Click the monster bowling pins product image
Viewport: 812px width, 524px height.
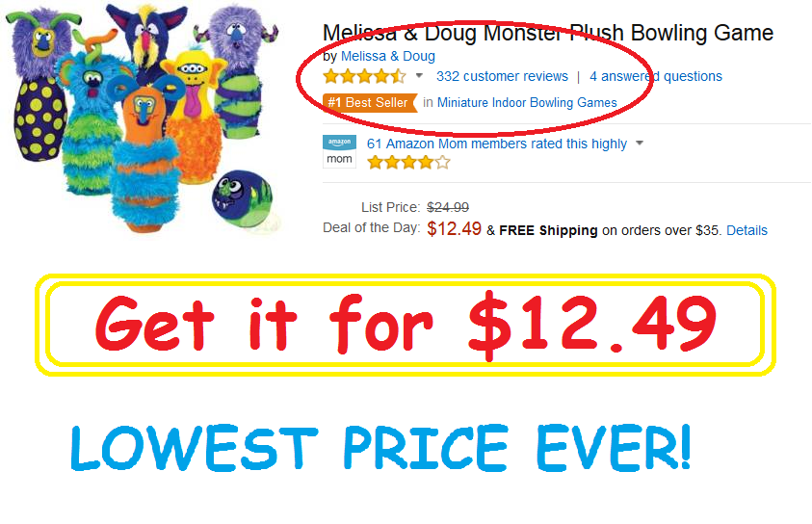point(143,117)
